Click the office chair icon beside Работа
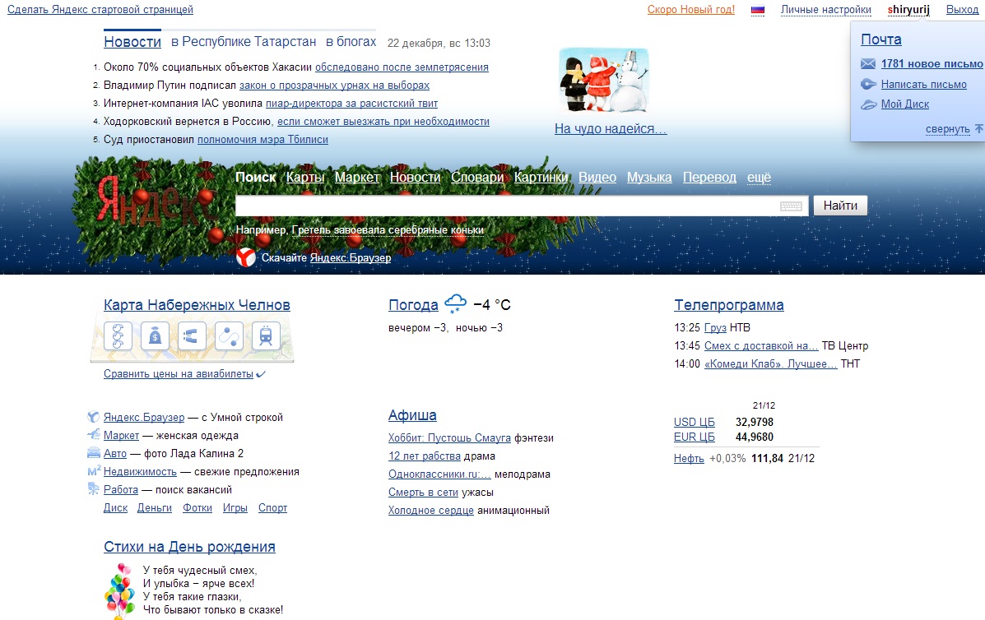The image size is (985, 620). click(x=94, y=488)
